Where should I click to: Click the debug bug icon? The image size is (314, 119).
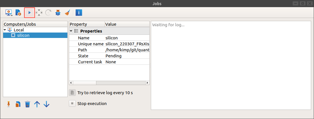[x=58, y=13]
